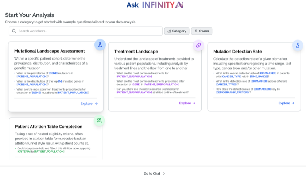Image resolution: width=306 pixels, height=176 pixels.
Task: Select the Mutational Landscape Assessment title
Action: [49, 51]
